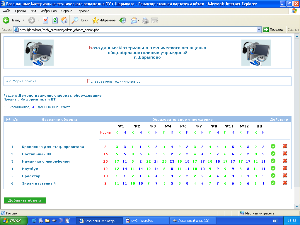Expand the Back button history dropdown
300x225 pixels.
[24, 20]
